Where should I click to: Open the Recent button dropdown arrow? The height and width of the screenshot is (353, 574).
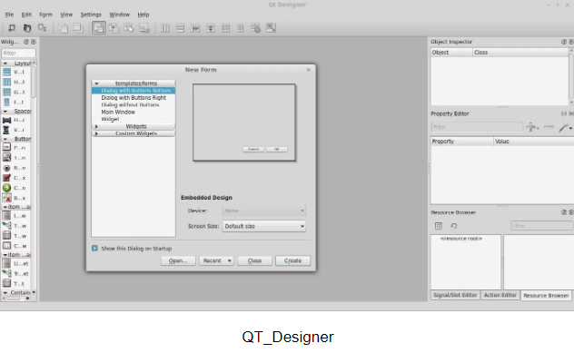pos(230,260)
